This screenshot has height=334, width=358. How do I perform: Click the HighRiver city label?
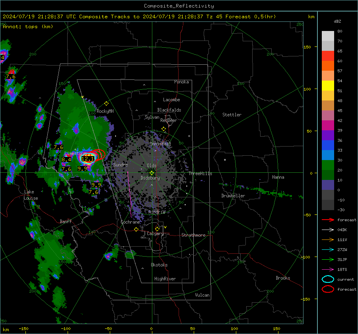pos(165,279)
